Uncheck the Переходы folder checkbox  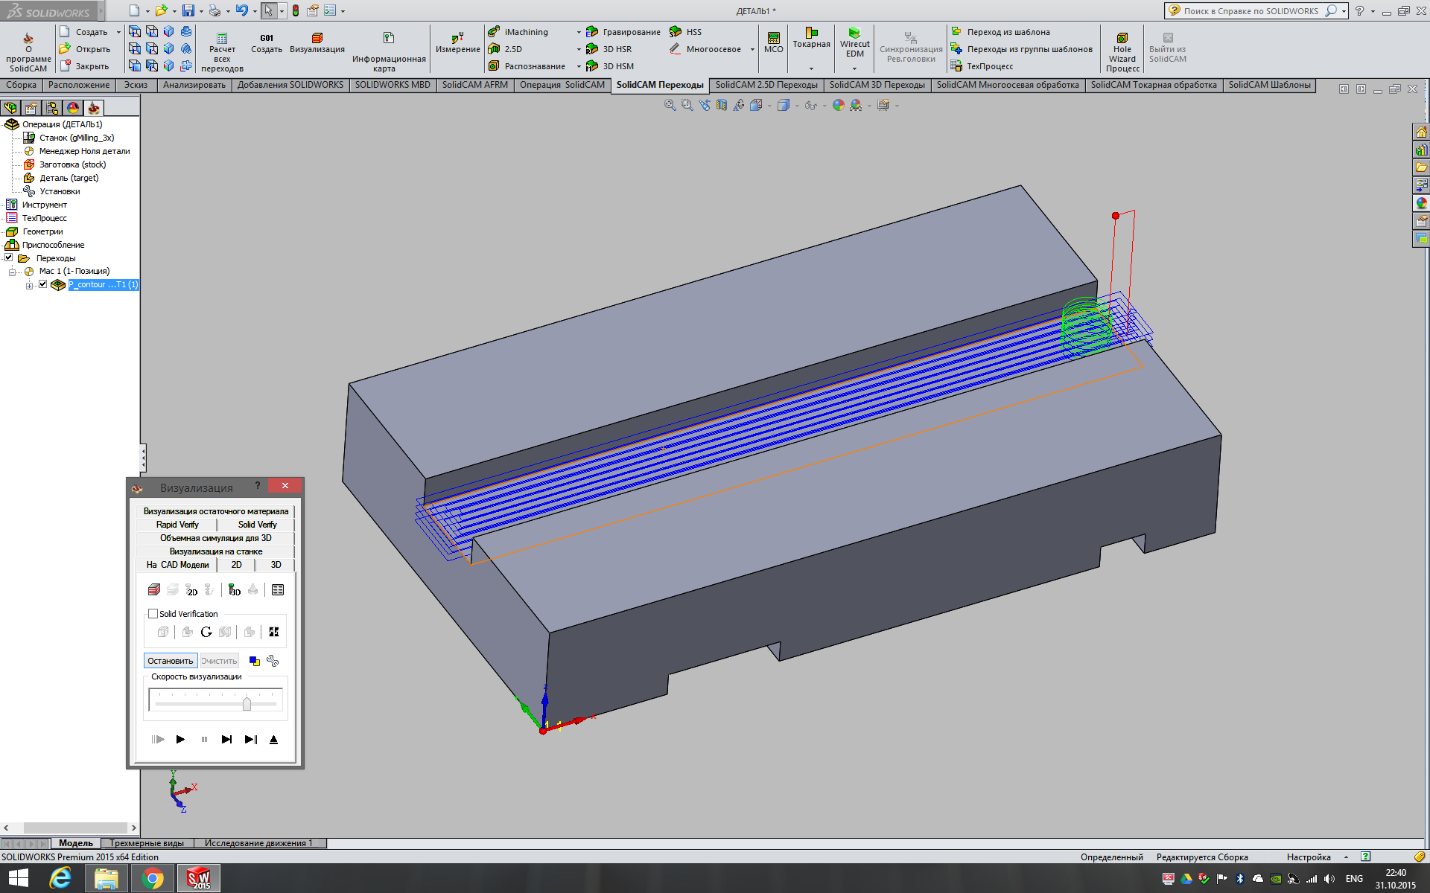[9, 257]
